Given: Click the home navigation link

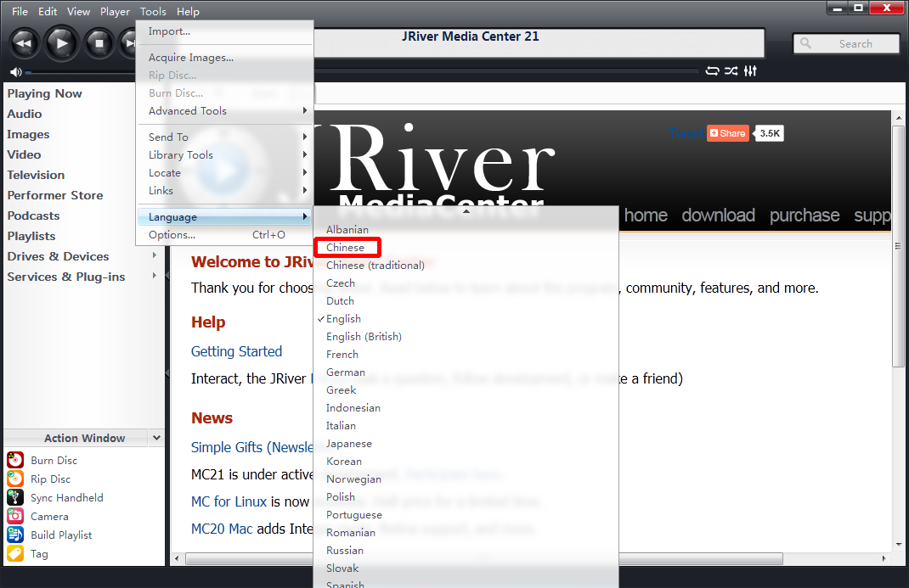Looking at the screenshot, I should click(x=646, y=216).
